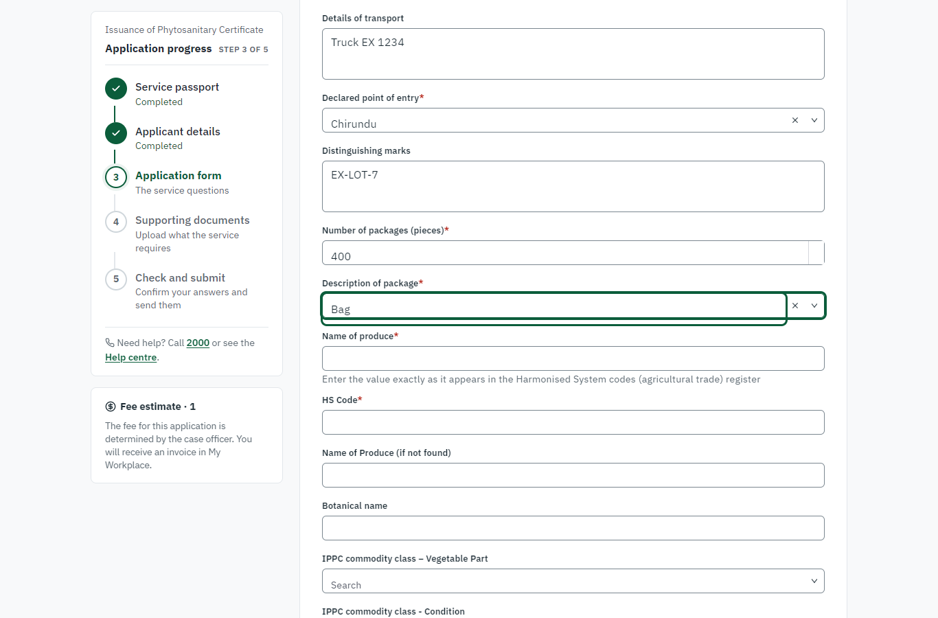The height and width of the screenshot is (618, 938).
Task: Open the Applicant details step
Action: pos(178,132)
